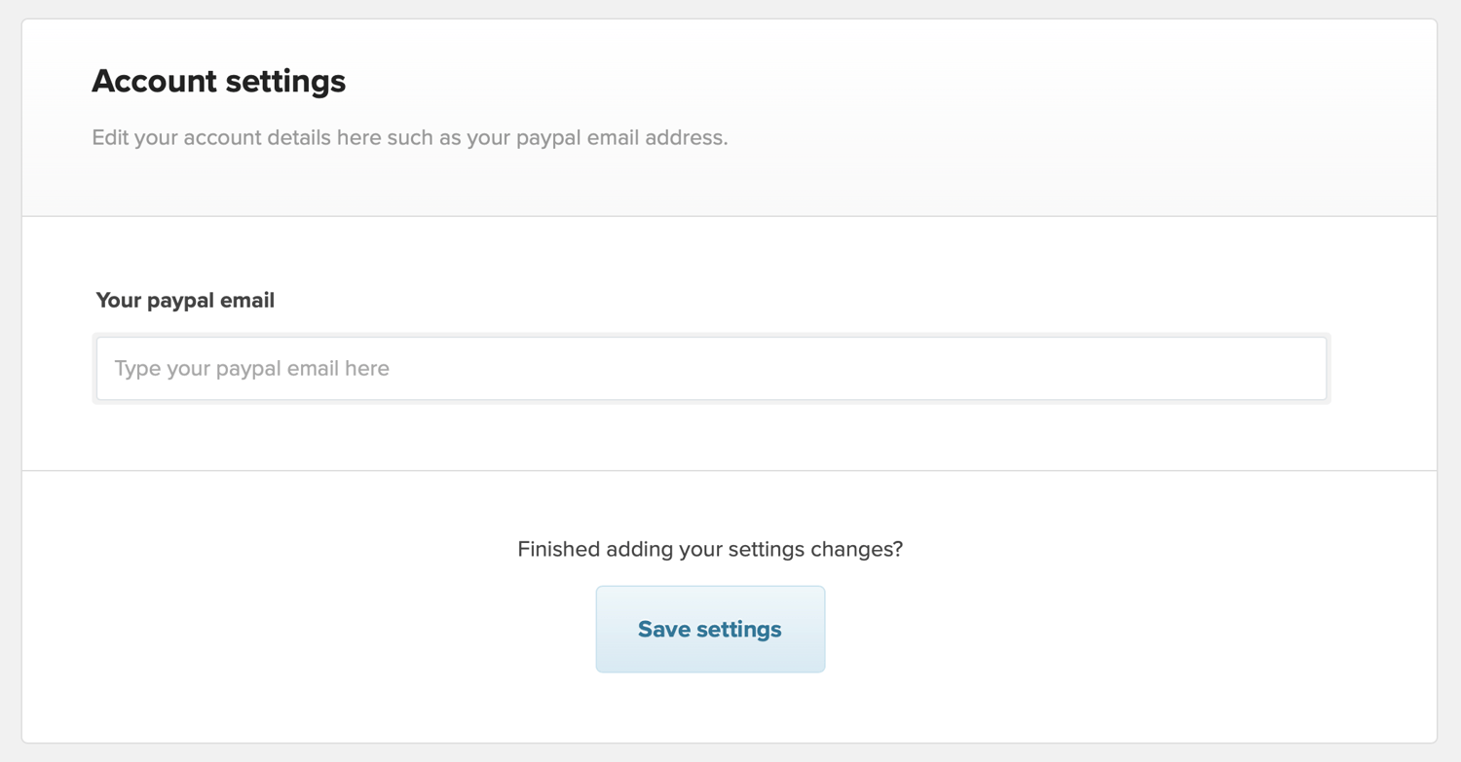Click the bold 'Account settings' title
The width and height of the screenshot is (1461, 762).
click(218, 81)
